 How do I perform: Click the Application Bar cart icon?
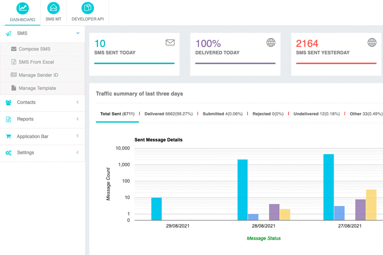click(x=9, y=137)
